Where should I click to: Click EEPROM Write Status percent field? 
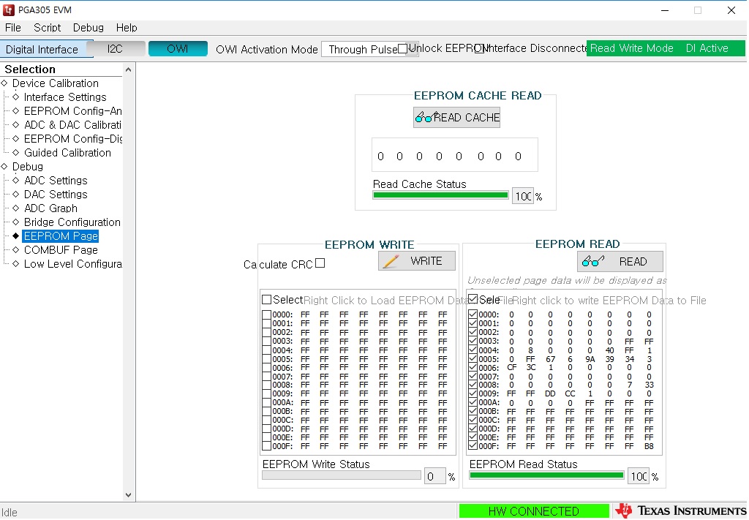[x=434, y=476]
